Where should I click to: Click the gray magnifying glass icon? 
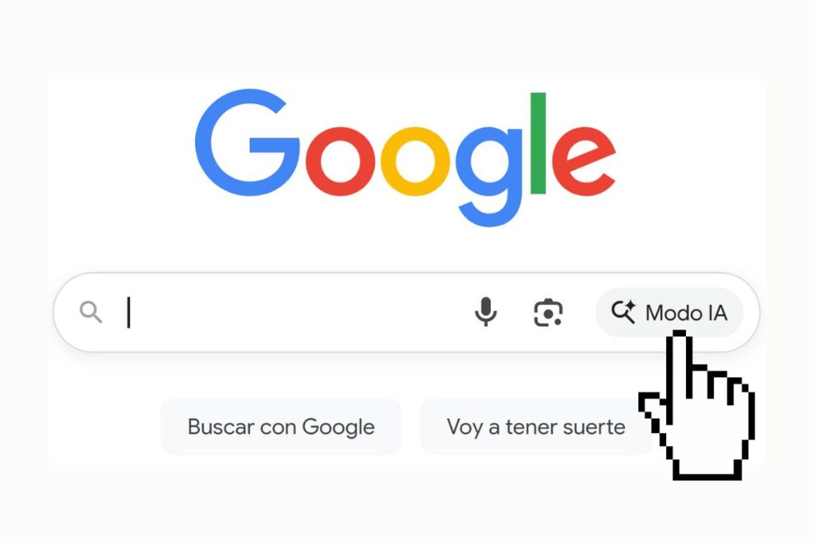[91, 312]
